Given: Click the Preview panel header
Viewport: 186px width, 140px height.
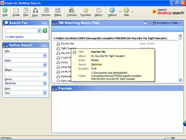Looking at the screenshot, I should pyautogui.click(x=117, y=88).
